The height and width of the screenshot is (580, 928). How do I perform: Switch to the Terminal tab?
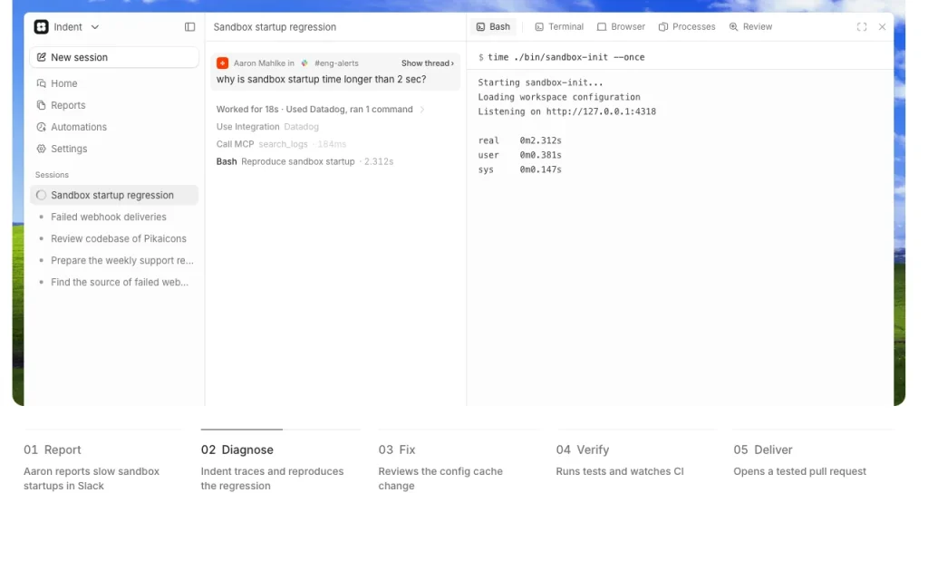point(559,26)
